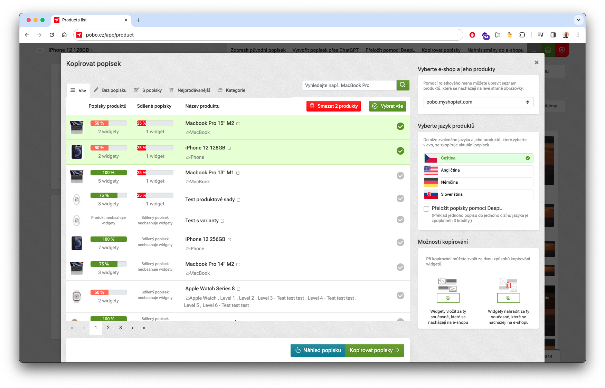The image size is (605, 388).
Task: Open external link icon beside Macbook Pro 13" M1
Action: click(238, 173)
